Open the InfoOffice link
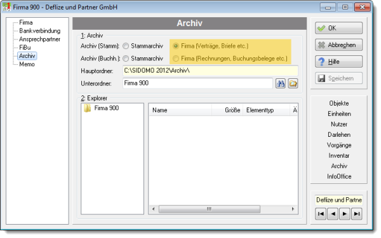Screen dimensions: 381x238 [339, 177]
